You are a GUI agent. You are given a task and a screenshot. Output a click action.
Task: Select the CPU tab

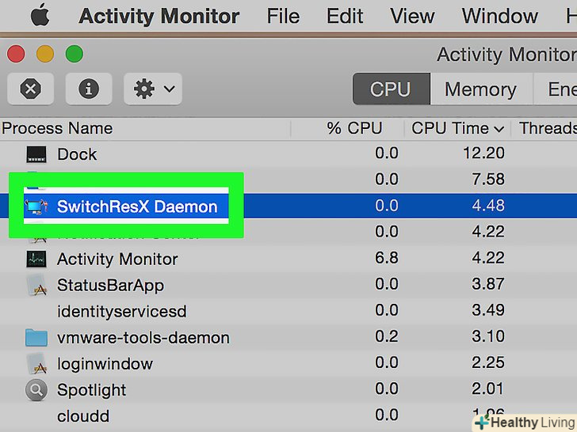coord(391,89)
